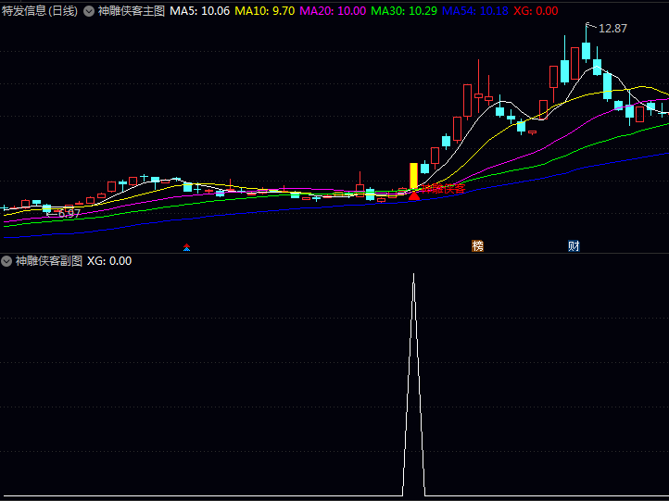669x501 pixels.
Task: Click the red-blue arrow marker on timeline
Action: (186, 247)
